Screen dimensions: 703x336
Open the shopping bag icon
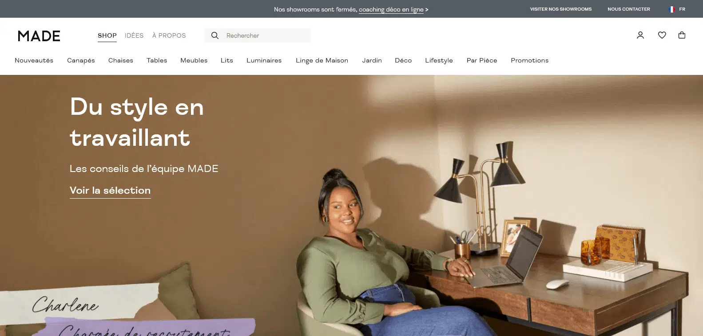click(x=682, y=35)
